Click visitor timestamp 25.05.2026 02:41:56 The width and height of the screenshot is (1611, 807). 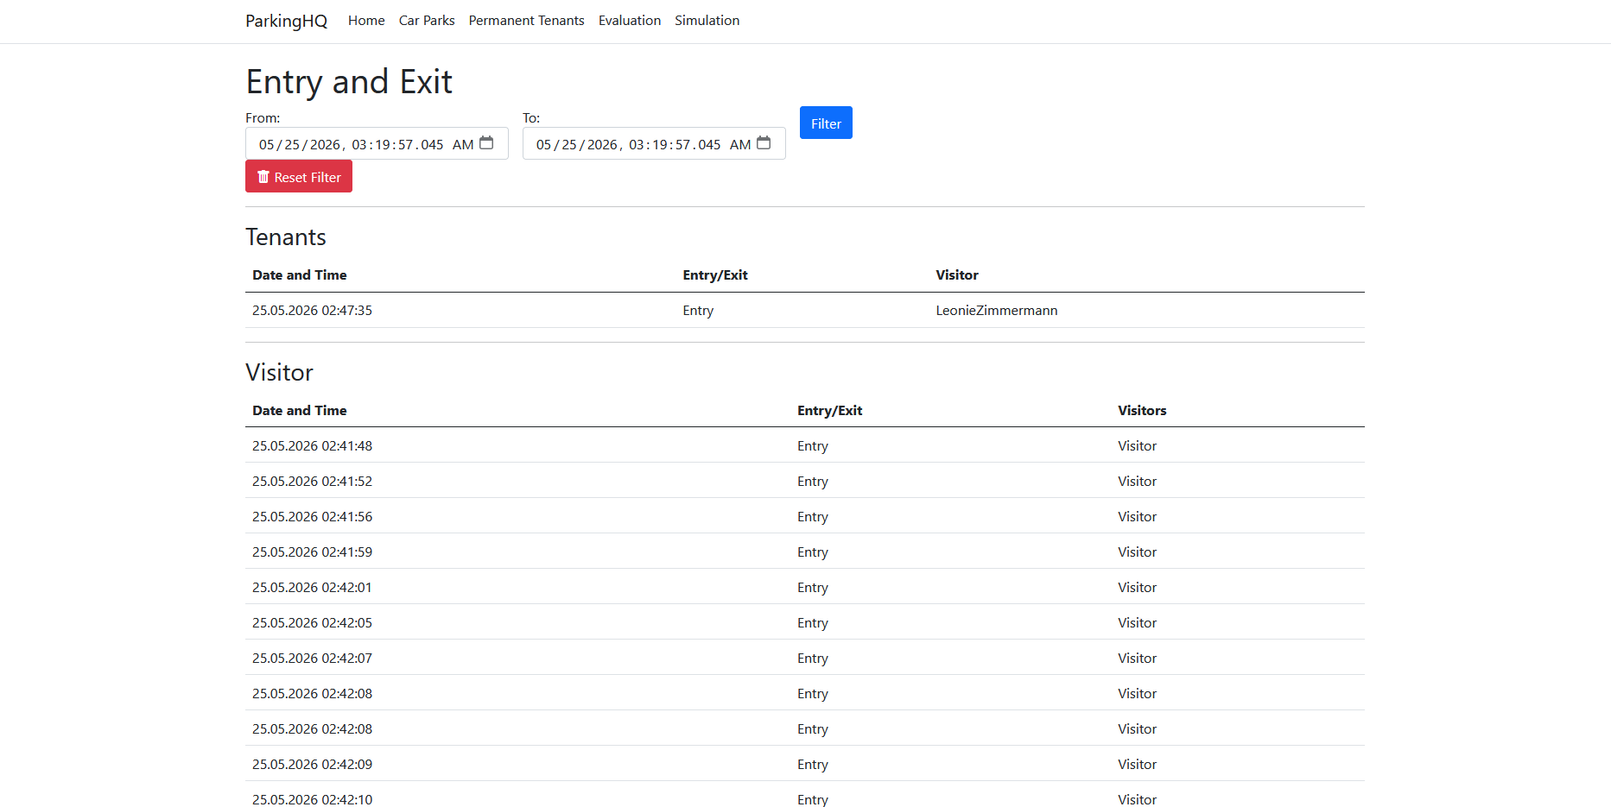312,517
